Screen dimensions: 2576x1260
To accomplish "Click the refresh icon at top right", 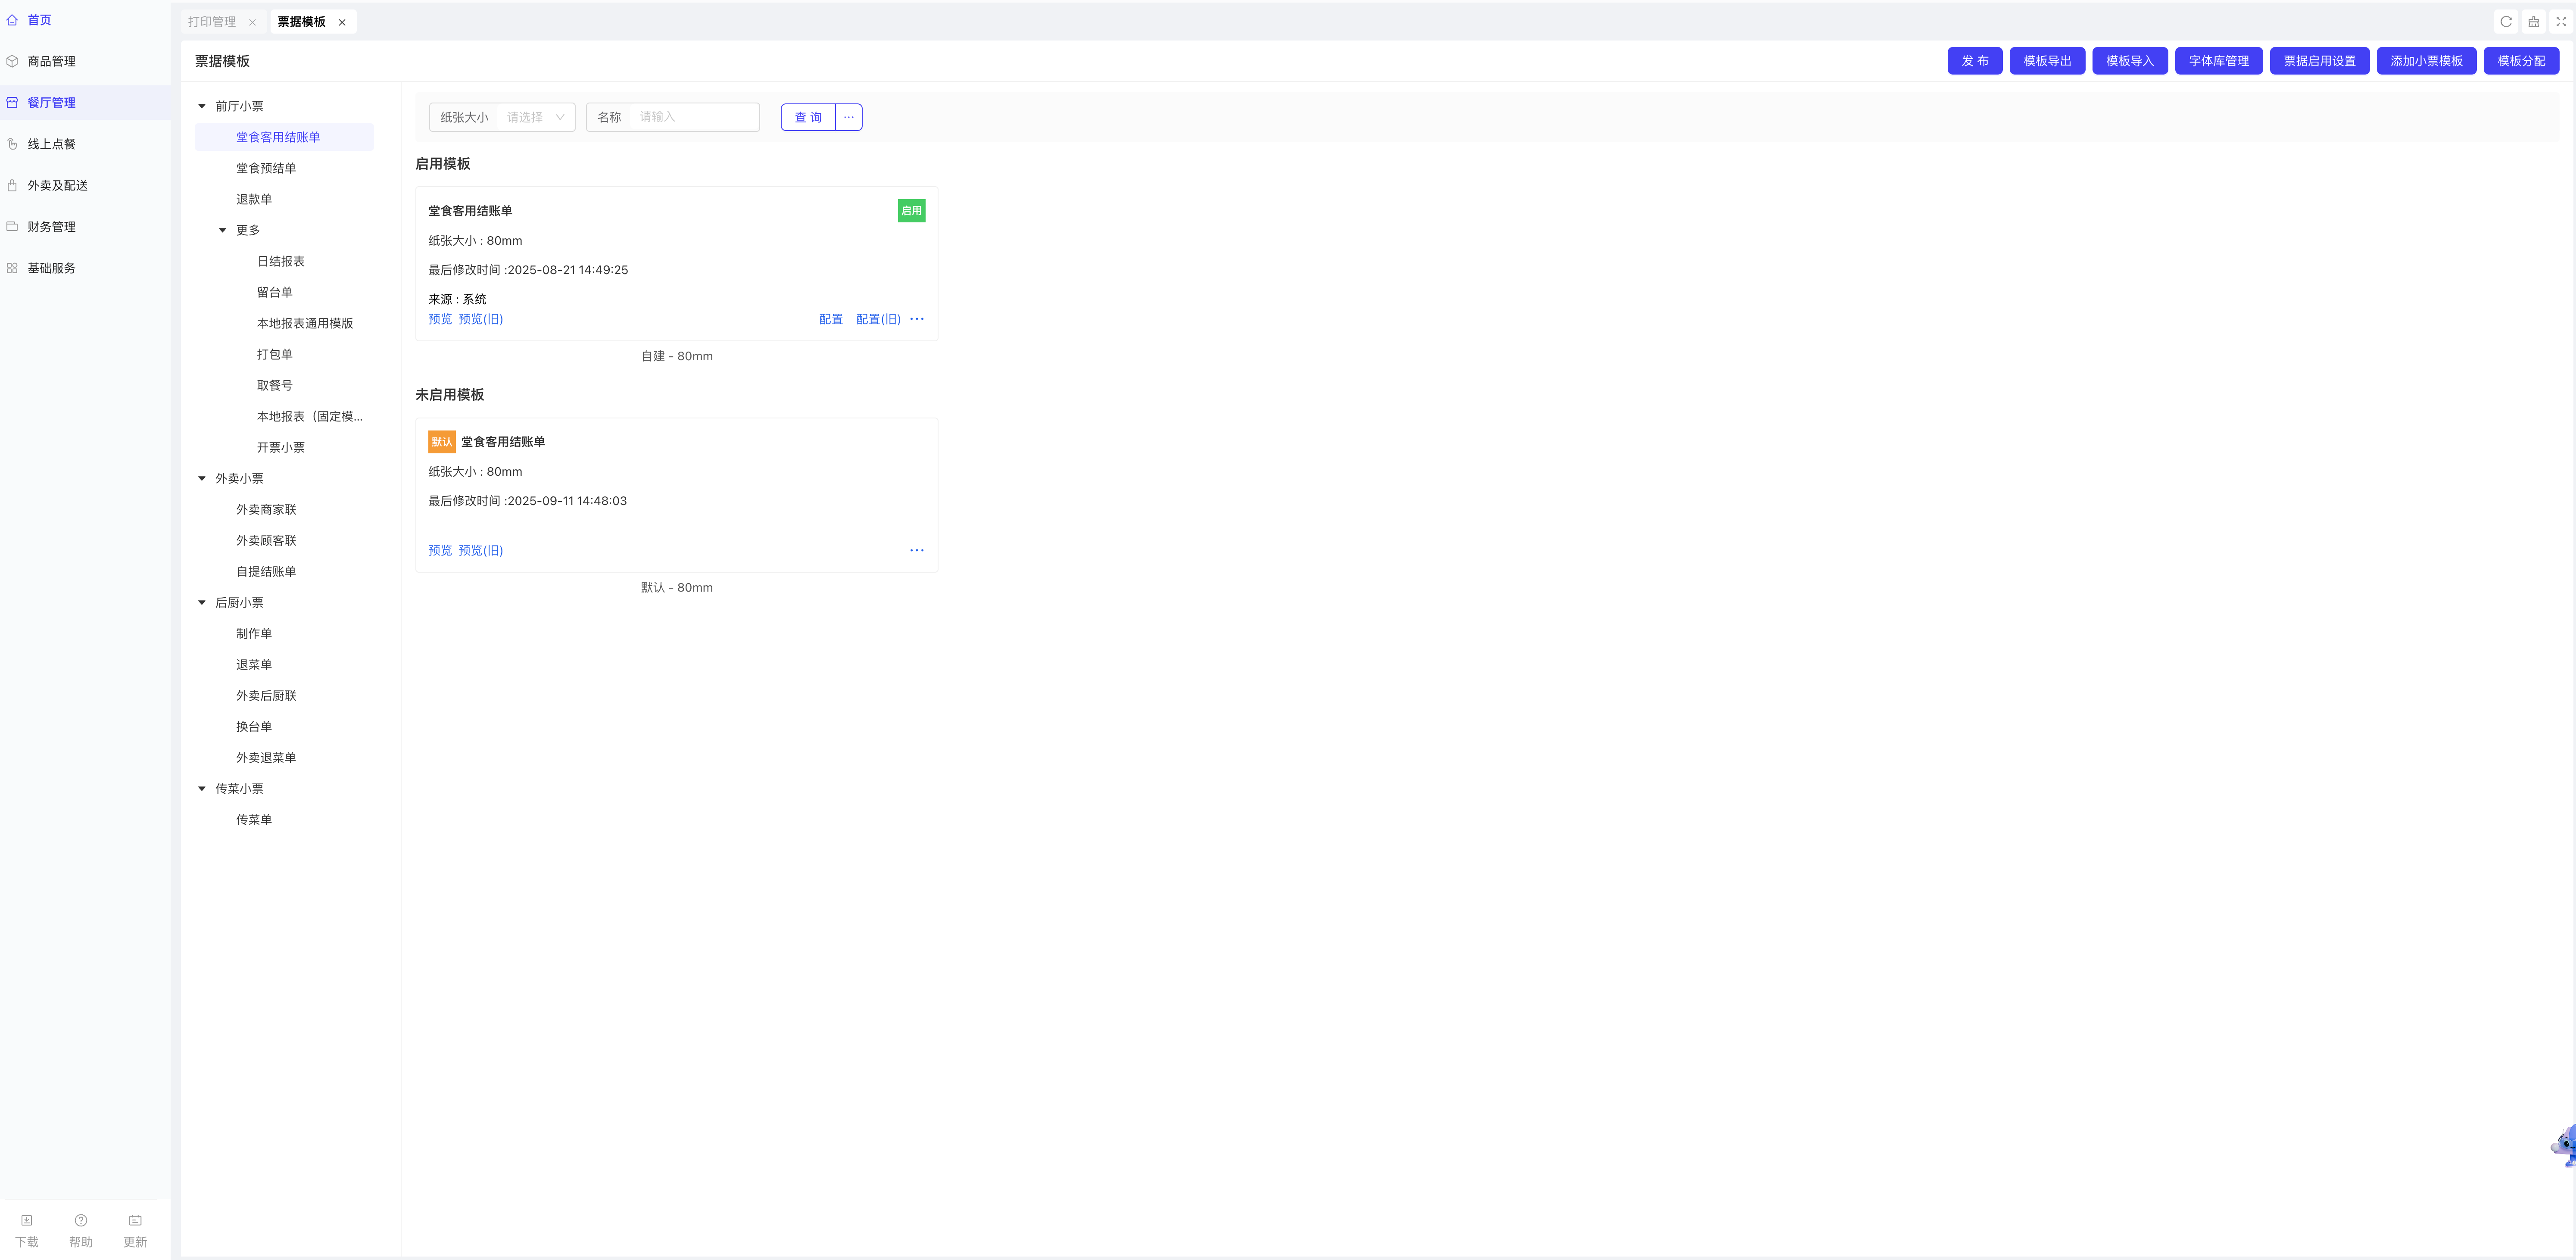I will (x=2506, y=21).
